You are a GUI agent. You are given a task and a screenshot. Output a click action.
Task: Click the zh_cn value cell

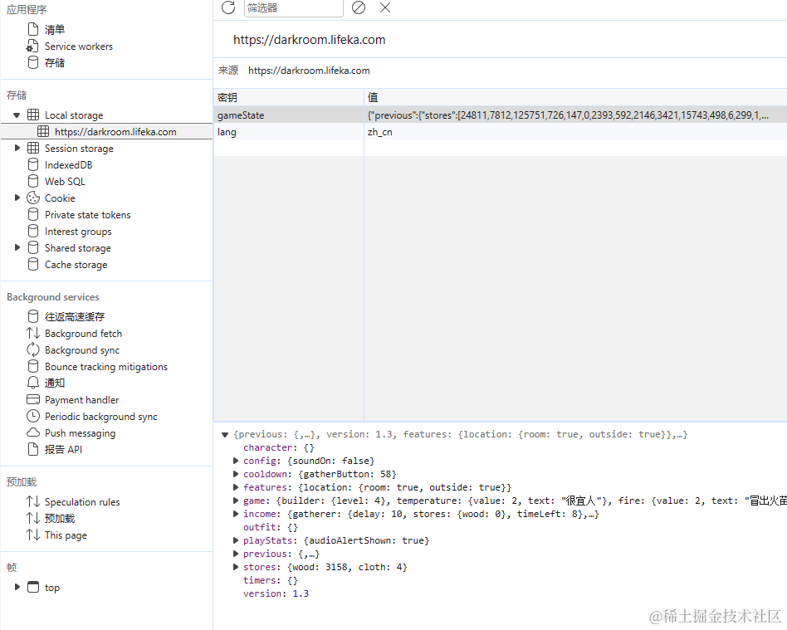575,131
